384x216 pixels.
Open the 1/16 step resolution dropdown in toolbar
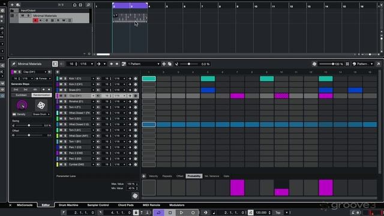[86, 64]
